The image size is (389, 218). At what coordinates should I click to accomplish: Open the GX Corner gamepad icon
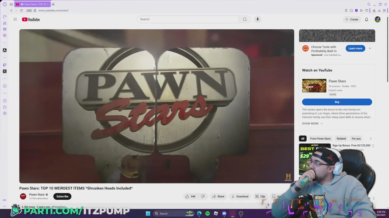click(11, 4)
